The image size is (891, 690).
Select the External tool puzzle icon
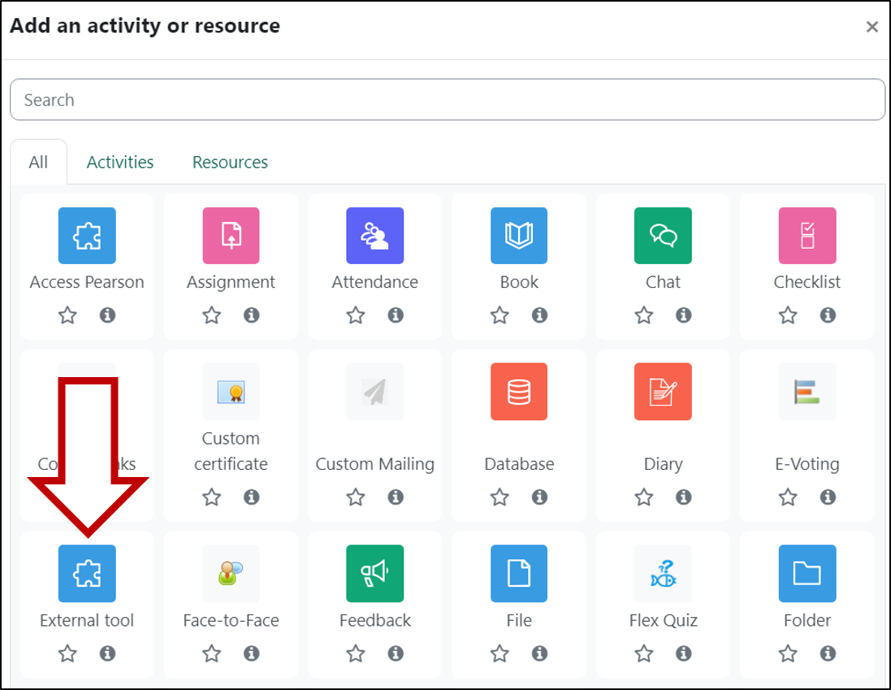(87, 574)
